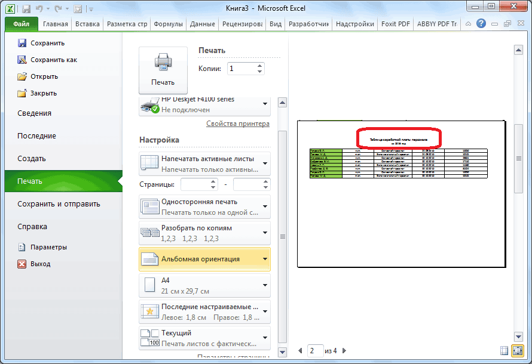Open the Разобрать по копиям dropdown

coord(265,233)
